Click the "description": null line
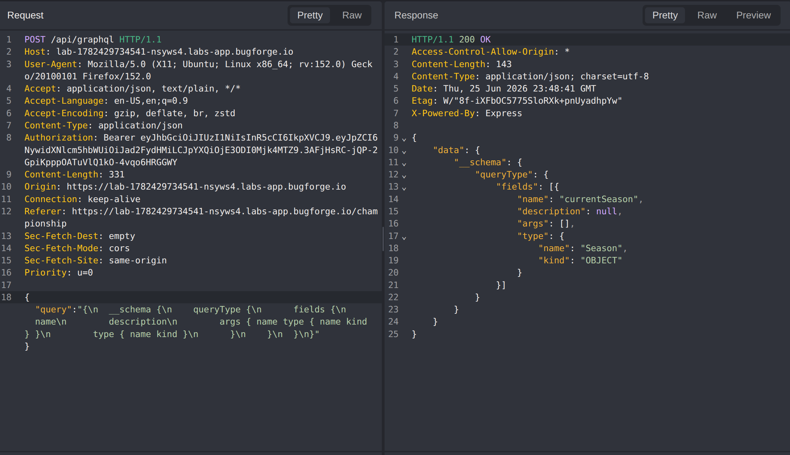790x455 pixels. (x=569, y=211)
